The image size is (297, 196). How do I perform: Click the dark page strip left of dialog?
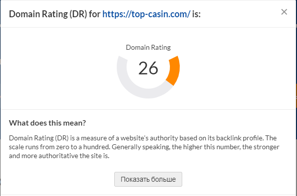0,95
